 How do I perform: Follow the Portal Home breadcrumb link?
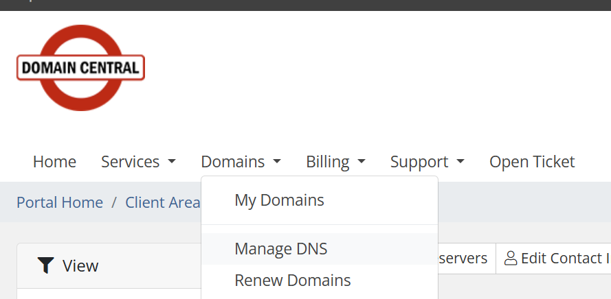click(60, 202)
